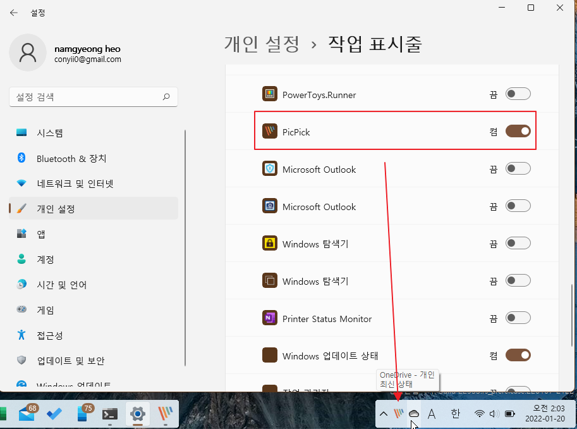The width and height of the screenshot is (577, 429).
Task: Click the Printer Status Monitor OneNote icon
Action: (x=270, y=318)
